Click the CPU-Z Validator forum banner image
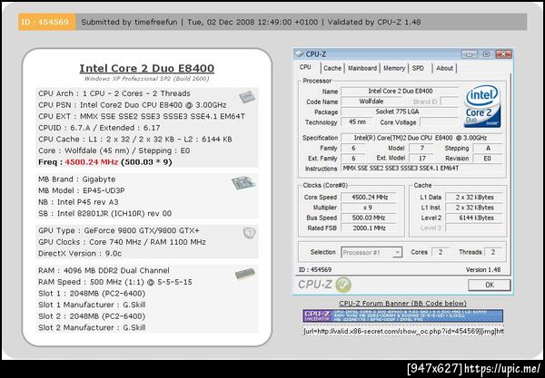The image size is (545, 378). click(402, 316)
